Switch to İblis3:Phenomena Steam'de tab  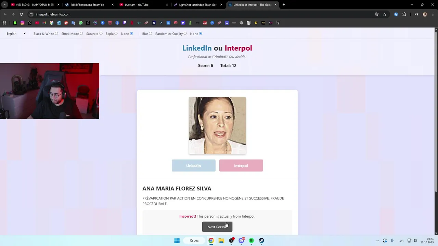tap(89, 5)
